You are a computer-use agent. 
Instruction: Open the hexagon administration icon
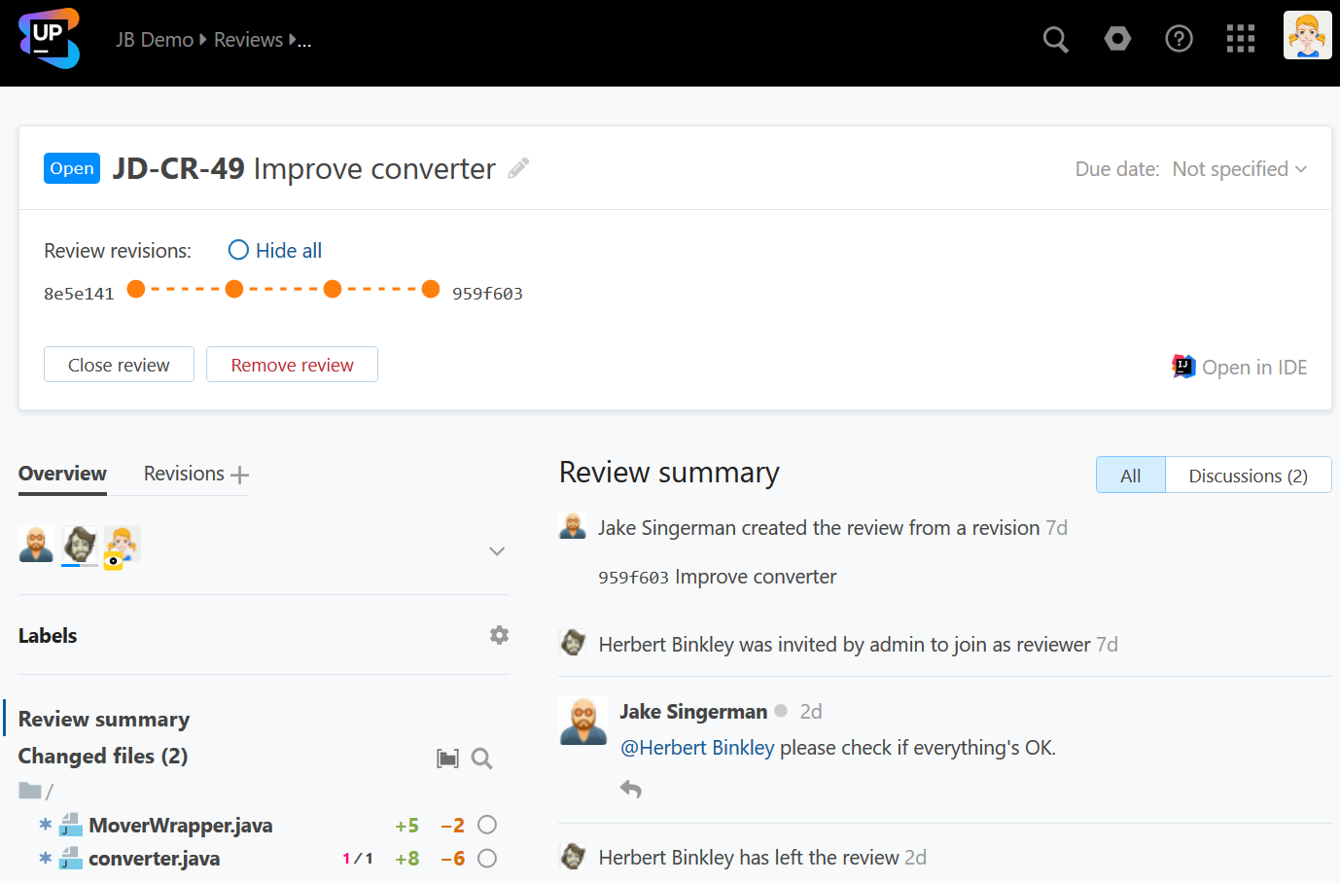[1117, 39]
